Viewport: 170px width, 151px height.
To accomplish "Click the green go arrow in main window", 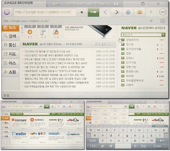I will click(x=93, y=12).
